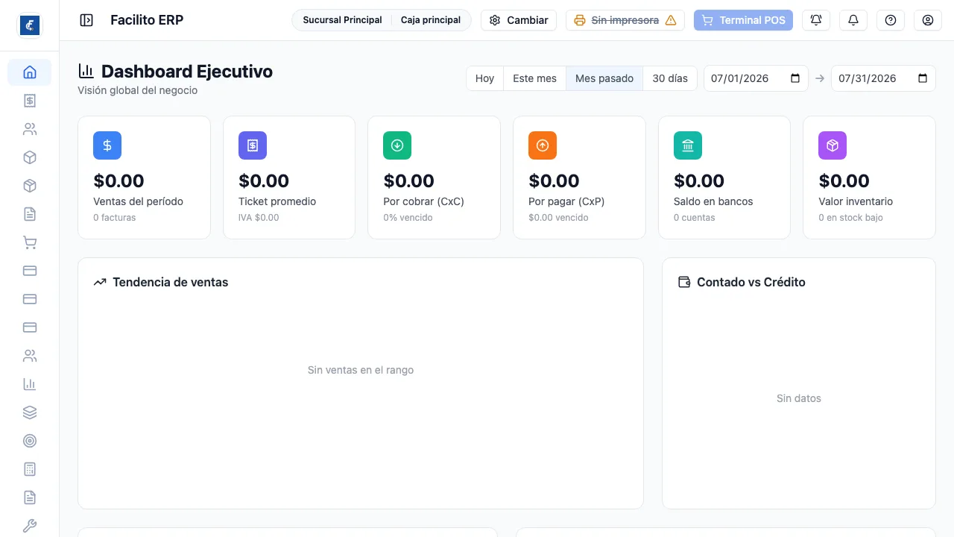Click the Dashboard Ejecutivo title
The width and height of the screenshot is (954, 537).
[x=187, y=72]
